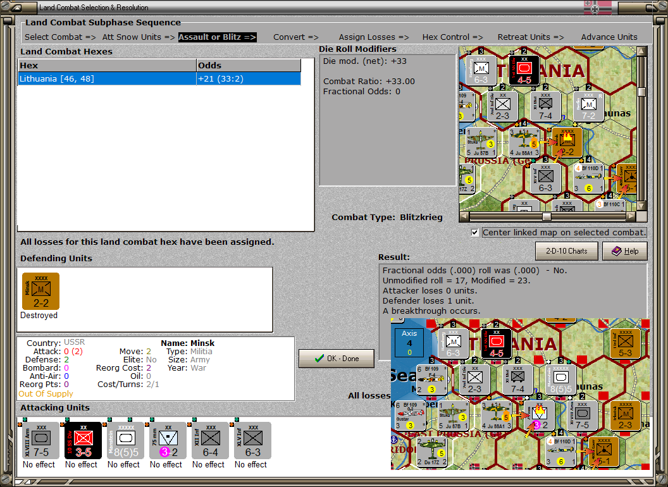The height and width of the screenshot is (487, 668).
Task: Click the Die mod. (net): +33 text
Action: (364, 61)
